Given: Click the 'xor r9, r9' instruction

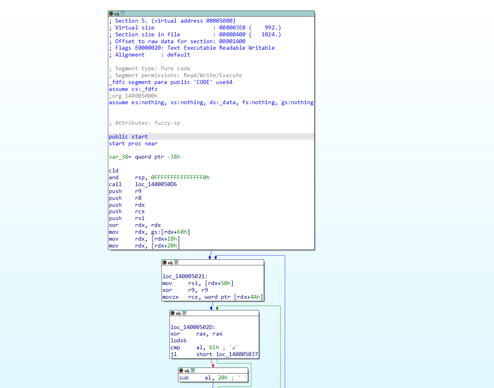Looking at the screenshot, I should [x=185, y=290].
